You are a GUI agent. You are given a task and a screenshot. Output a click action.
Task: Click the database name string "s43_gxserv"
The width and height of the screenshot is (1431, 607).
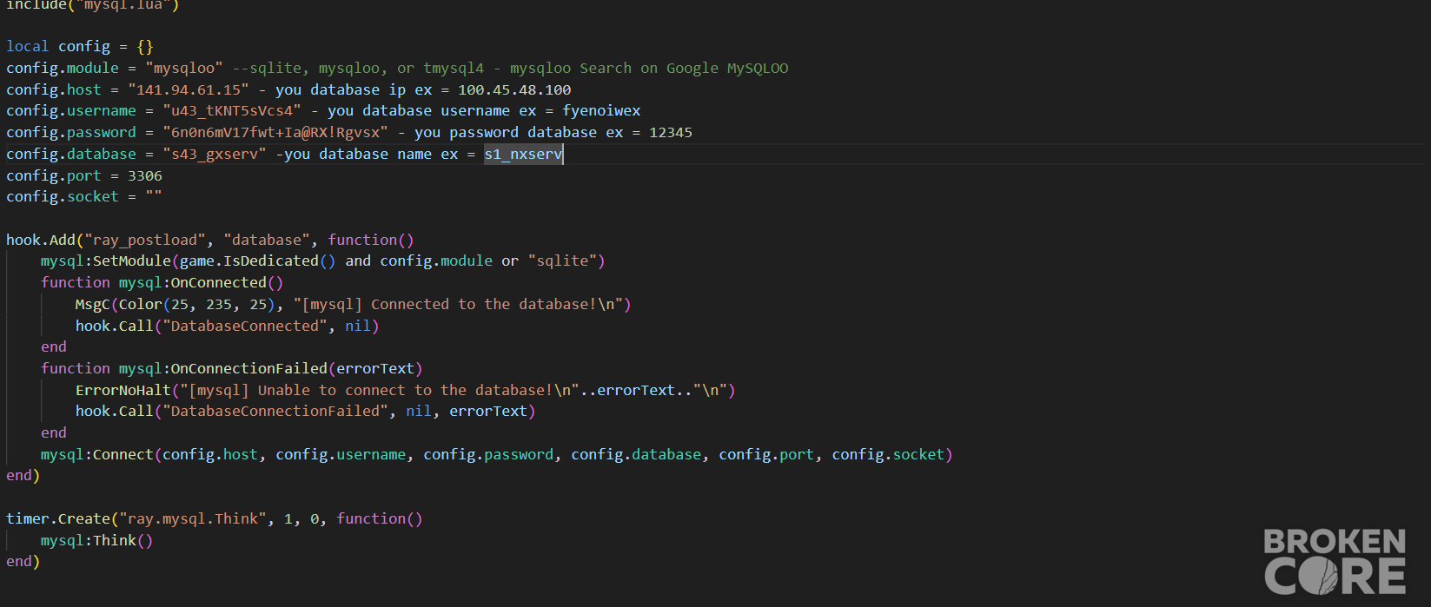coord(215,154)
